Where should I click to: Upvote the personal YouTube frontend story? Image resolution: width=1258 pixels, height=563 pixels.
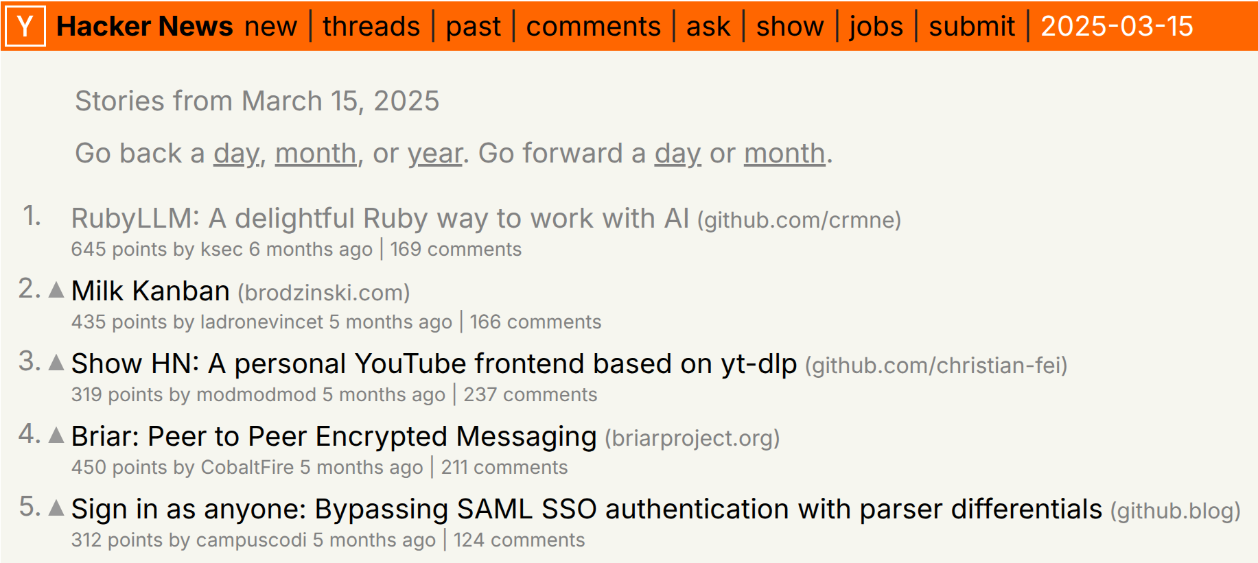57,363
